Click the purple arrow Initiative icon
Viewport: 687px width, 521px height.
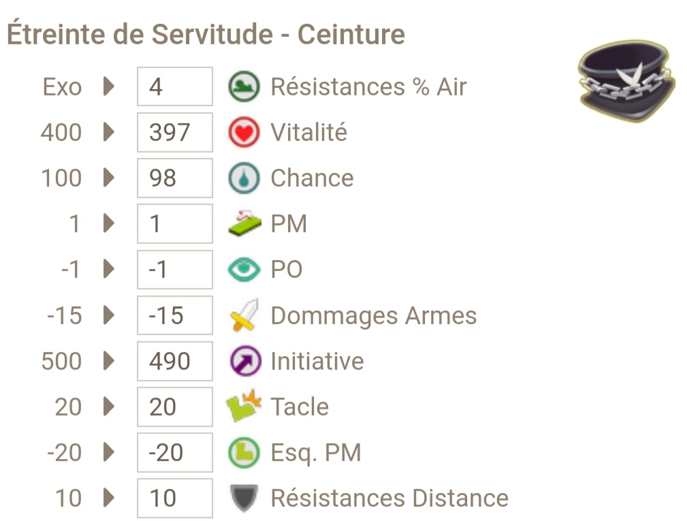pos(245,361)
